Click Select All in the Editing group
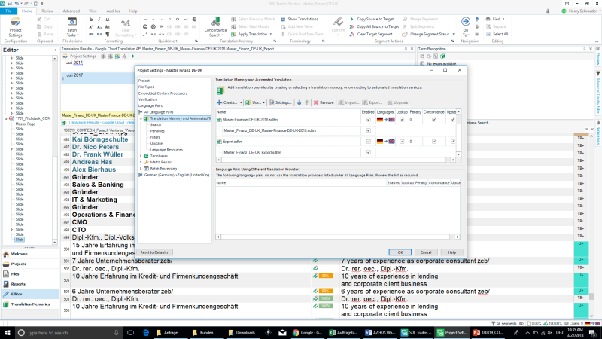Screen dimensions: 602x339 [497, 34]
